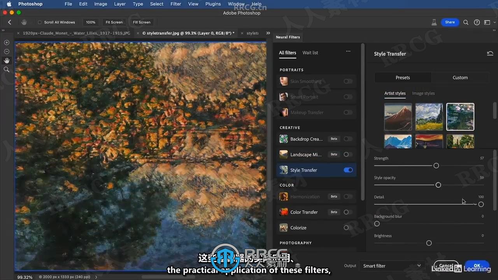The width and height of the screenshot is (498, 280).
Task: Toggle Smart Portrait filter switch
Action: point(348,97)
